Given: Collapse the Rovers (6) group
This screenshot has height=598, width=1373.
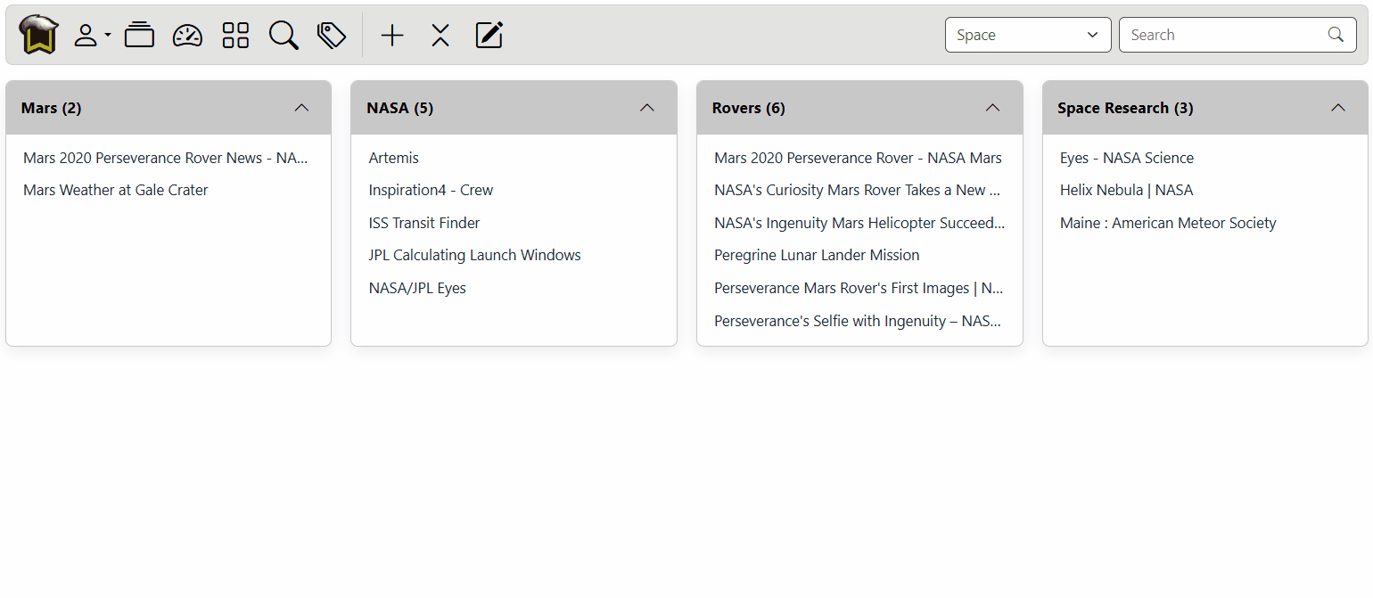Looking at the screenshot, I should [992, 108].
